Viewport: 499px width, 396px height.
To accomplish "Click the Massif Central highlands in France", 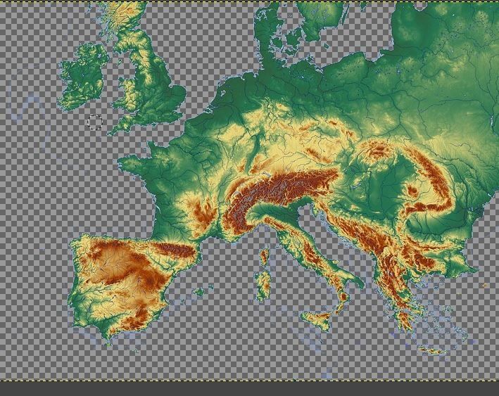I will tap(201, 212).
